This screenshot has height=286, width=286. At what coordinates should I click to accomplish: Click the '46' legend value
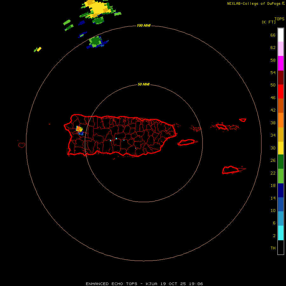(x=273, y=98)
